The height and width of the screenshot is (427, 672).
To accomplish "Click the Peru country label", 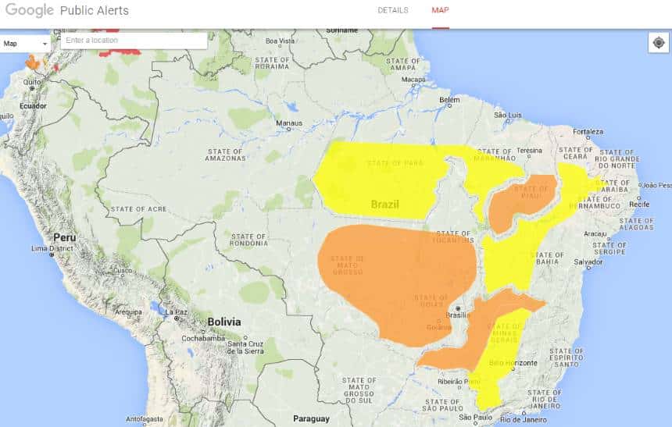I will point(65,237).
